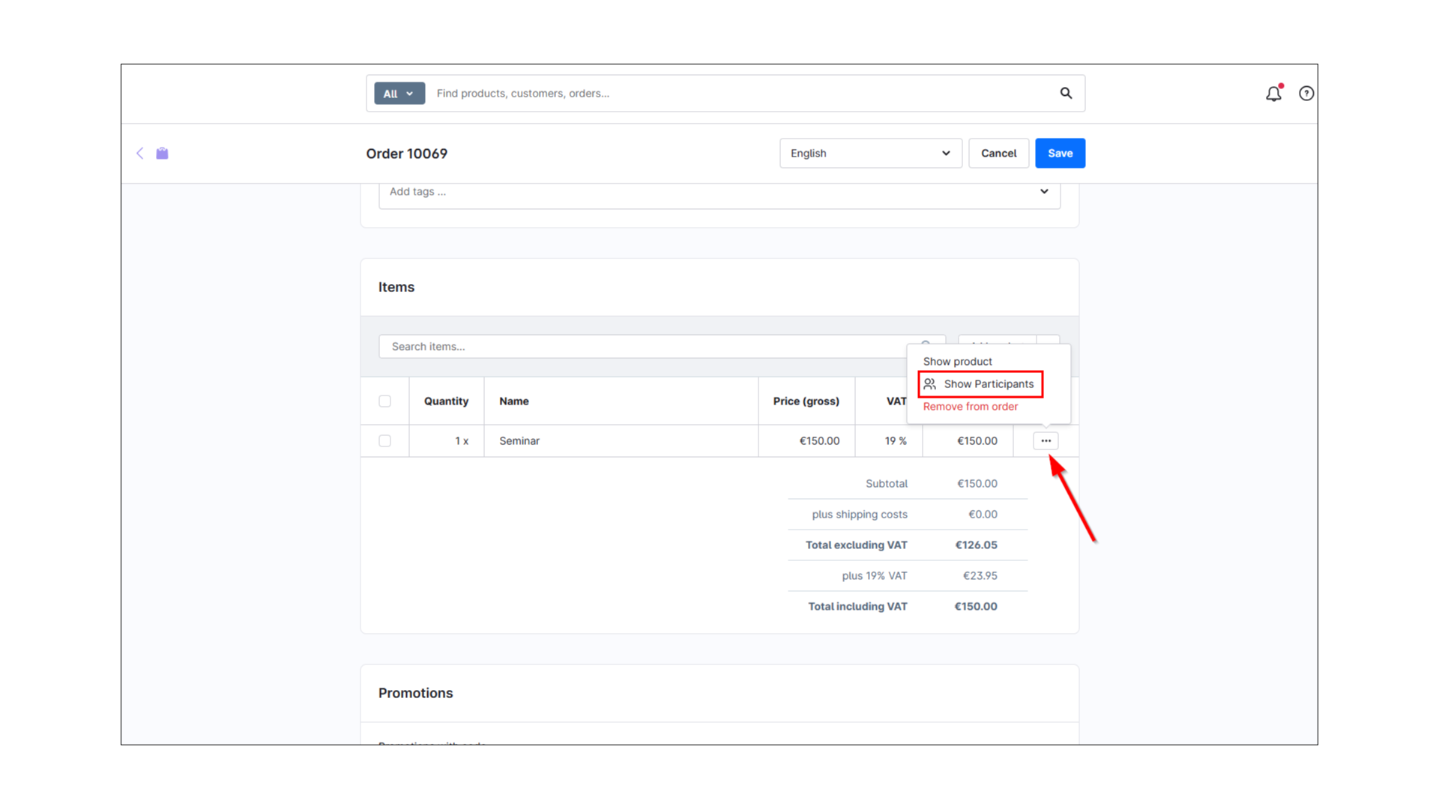Open the All search filter dropdown

tap(399, 94)
